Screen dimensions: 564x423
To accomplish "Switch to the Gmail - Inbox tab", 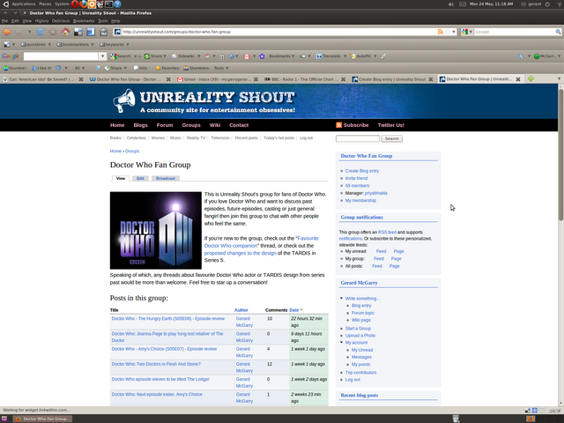I will 218,79.
